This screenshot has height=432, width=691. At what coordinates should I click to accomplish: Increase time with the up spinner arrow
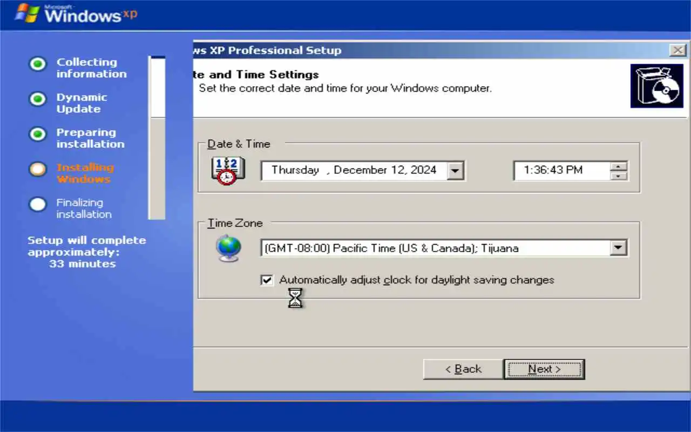point(619,166)
